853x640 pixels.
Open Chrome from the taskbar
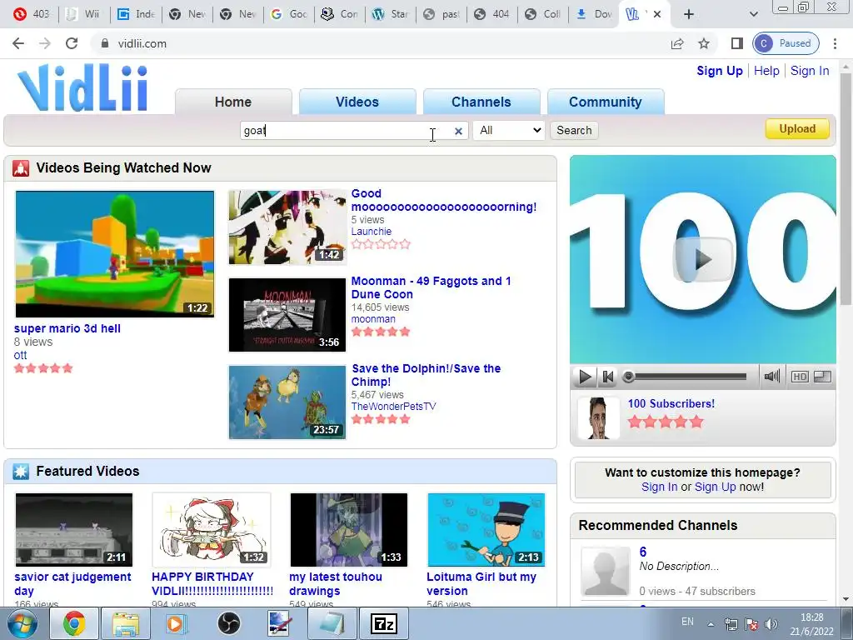tap(74, 623)
